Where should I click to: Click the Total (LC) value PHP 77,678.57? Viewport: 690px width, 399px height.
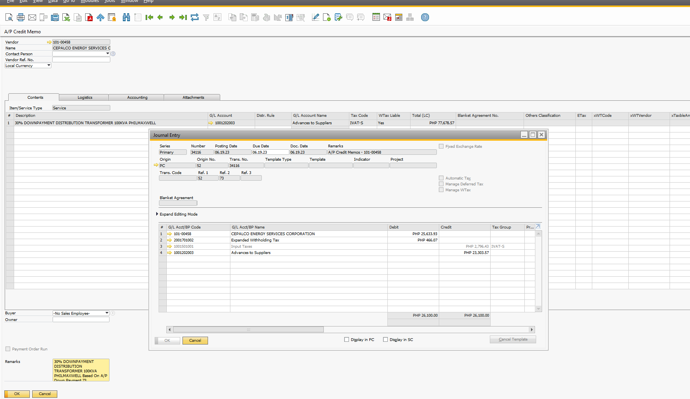pos(442,123)
